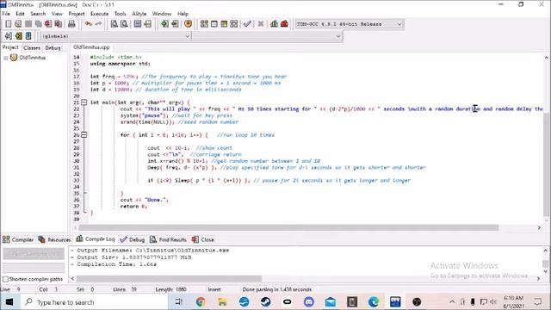Click the blue icon in the project toolbar row
Image resolution: width=551 pixels, height=310 pixels.
pos(28,36)
